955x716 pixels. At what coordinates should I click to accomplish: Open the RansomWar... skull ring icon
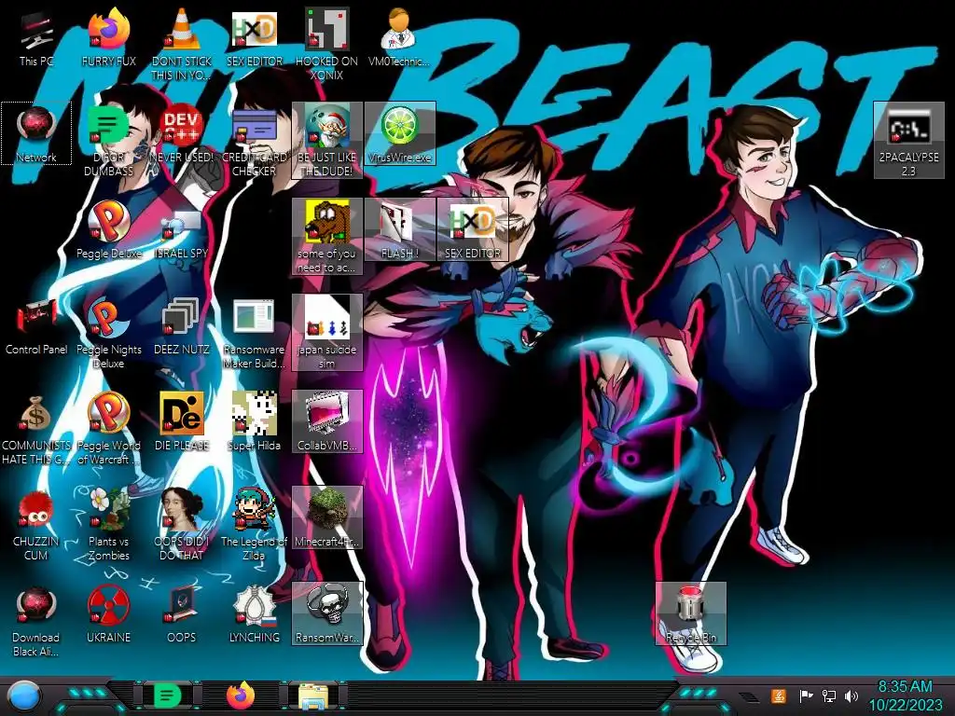327,613
